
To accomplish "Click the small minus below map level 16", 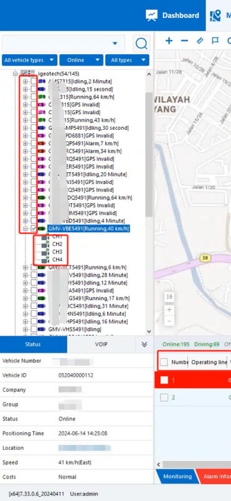I will pyautogui.click(x=169, y=321).
